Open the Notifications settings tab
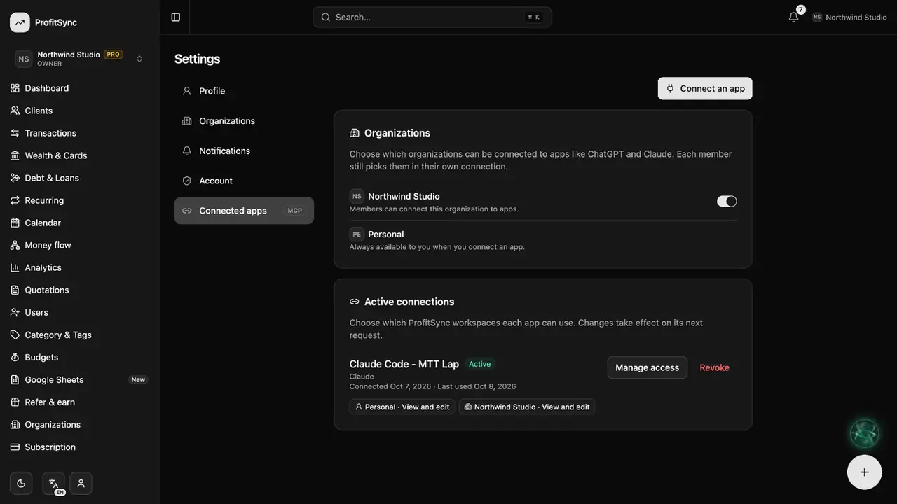 click(x=244, y=150)
